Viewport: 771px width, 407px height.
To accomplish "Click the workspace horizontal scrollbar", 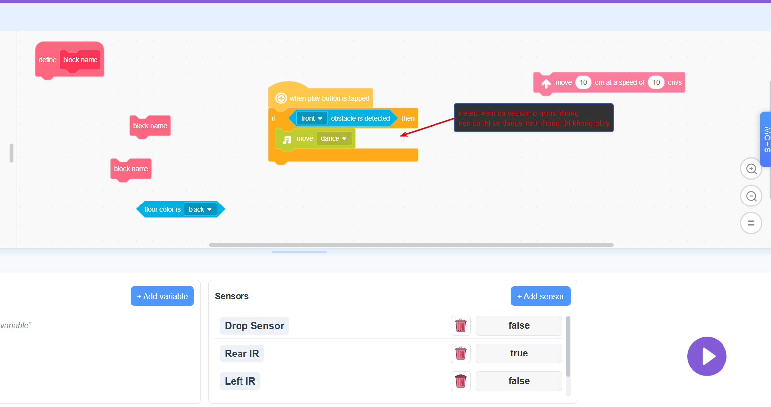I will pos(411,245).
